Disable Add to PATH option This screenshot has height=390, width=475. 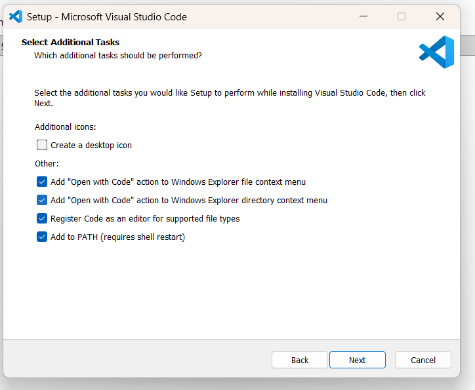click(x=42, y=237)
